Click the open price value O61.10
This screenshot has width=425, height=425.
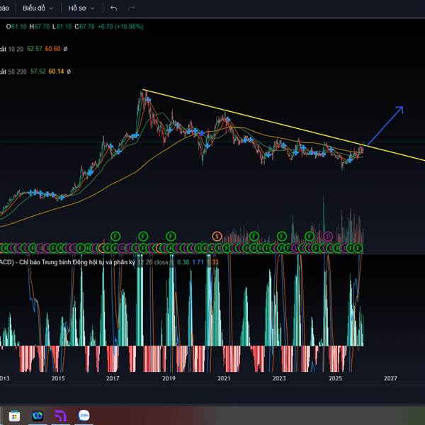coord(16,27)
